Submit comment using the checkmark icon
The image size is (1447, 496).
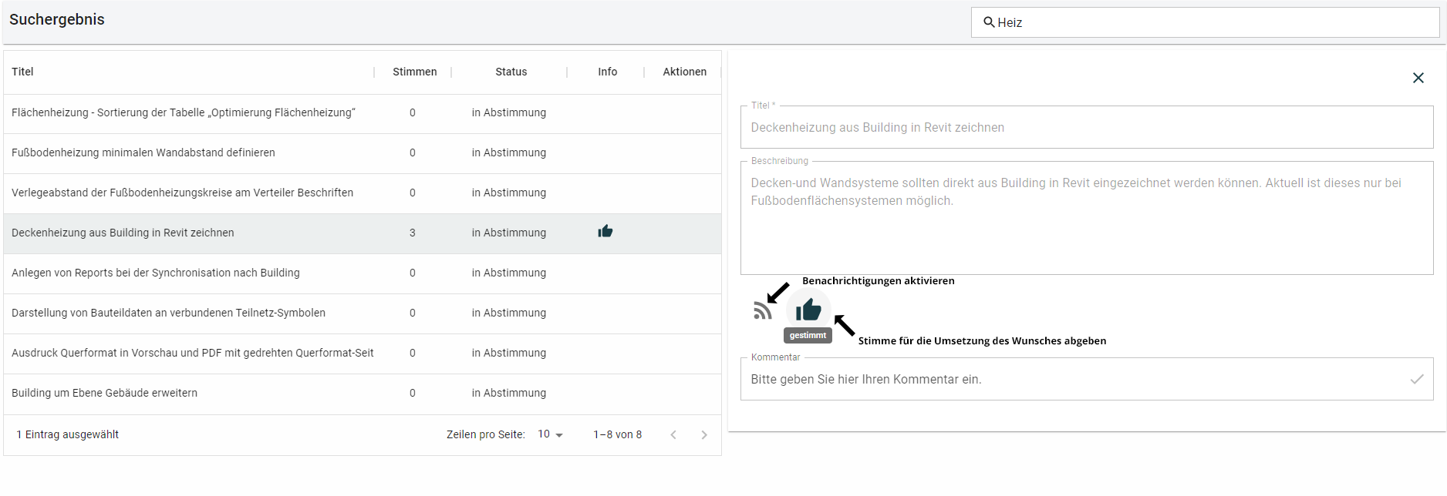[x=1416, y=379]
